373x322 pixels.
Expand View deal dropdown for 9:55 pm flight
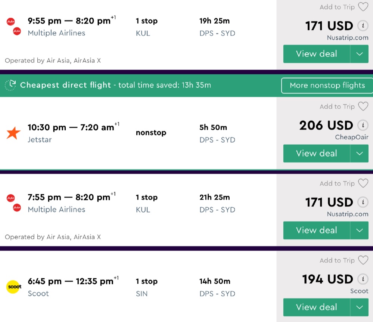pos(360,54)
